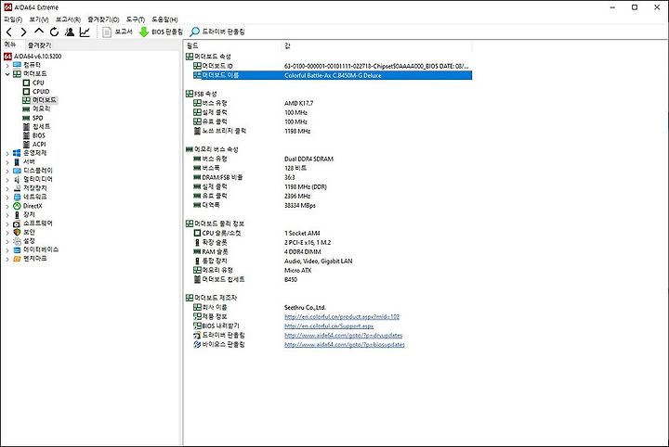Open the 즐겨찾기(O) menu
Viewport: 669px width, 447px height.
(103, 19)
